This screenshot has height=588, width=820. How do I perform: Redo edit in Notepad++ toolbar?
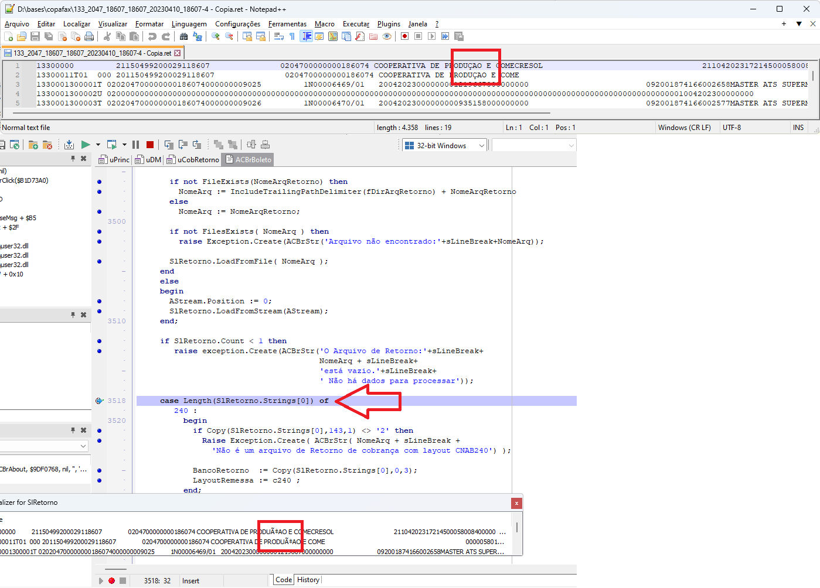click(x=166, y=36)
